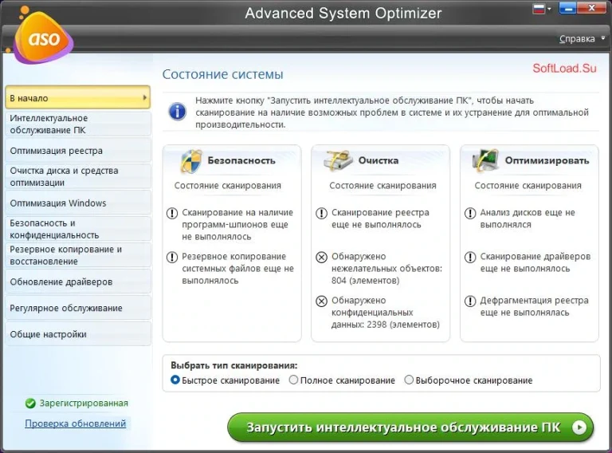Click warning icon beside Анализ дисков status
The height and width of the screenshot is (453, 612).
470,213
